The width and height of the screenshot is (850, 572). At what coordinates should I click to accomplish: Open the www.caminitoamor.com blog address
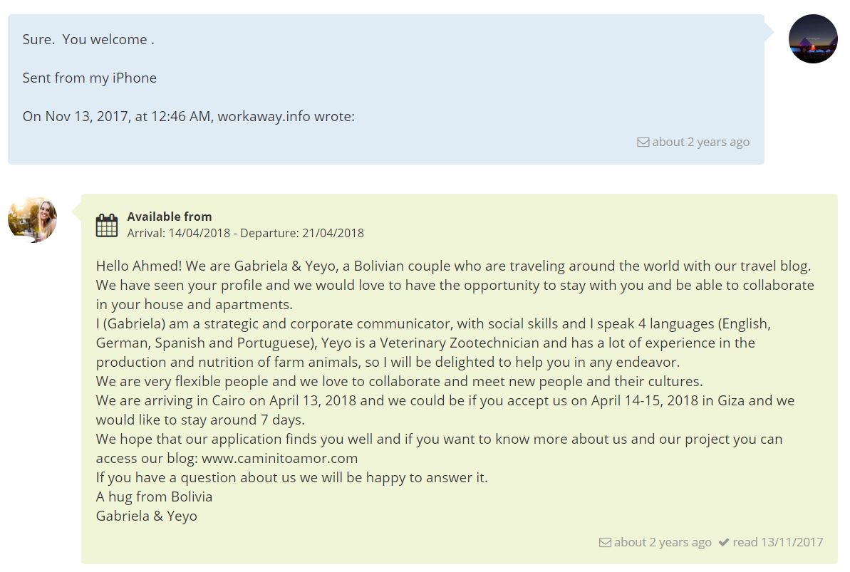coord(279,458)
